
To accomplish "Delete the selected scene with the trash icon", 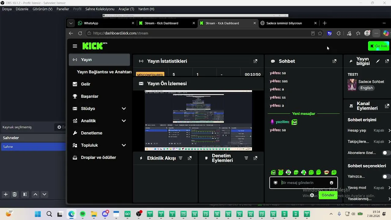I will pos(14,194).
